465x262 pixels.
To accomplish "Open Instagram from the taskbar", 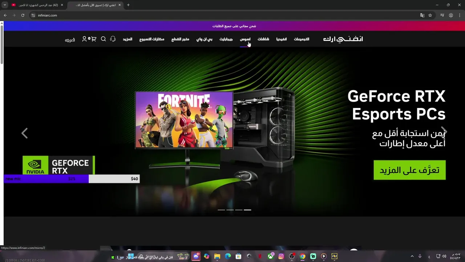I will point(281,256).
